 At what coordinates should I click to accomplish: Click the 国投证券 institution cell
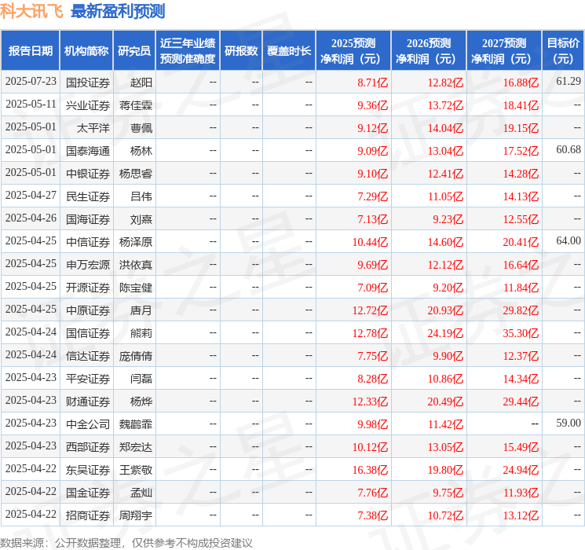pos(88,82)
